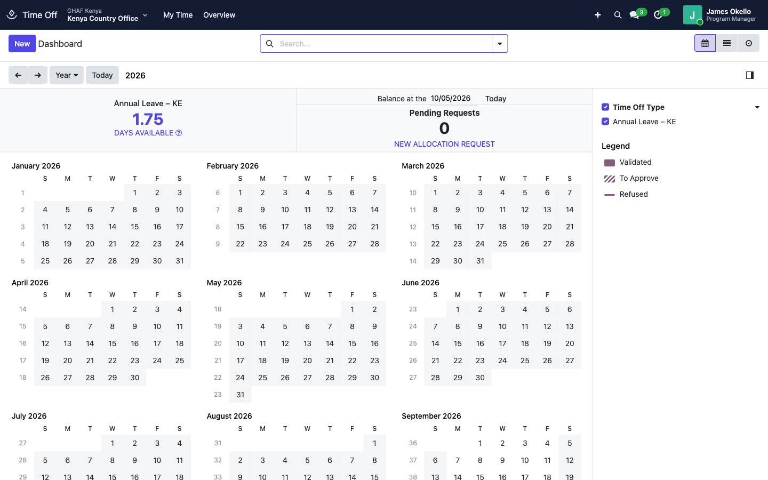Switch to list view icon
This screenshot has height=480, width=768.
coord(727,43)
